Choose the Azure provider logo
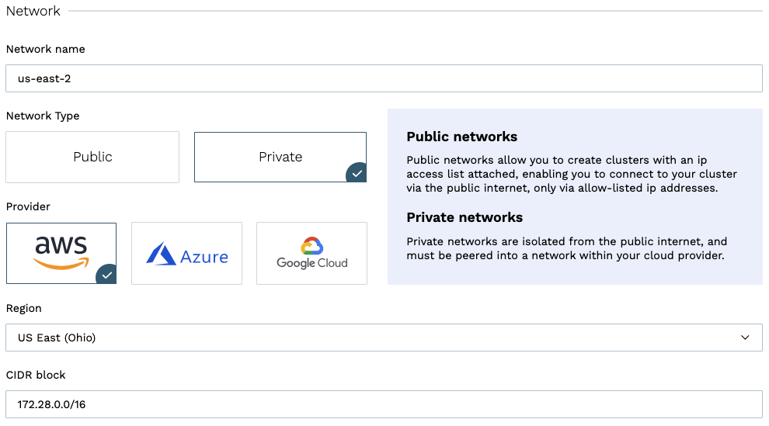Screen dimensions: 769x426 pyautogui.click(x=186, y=254)
